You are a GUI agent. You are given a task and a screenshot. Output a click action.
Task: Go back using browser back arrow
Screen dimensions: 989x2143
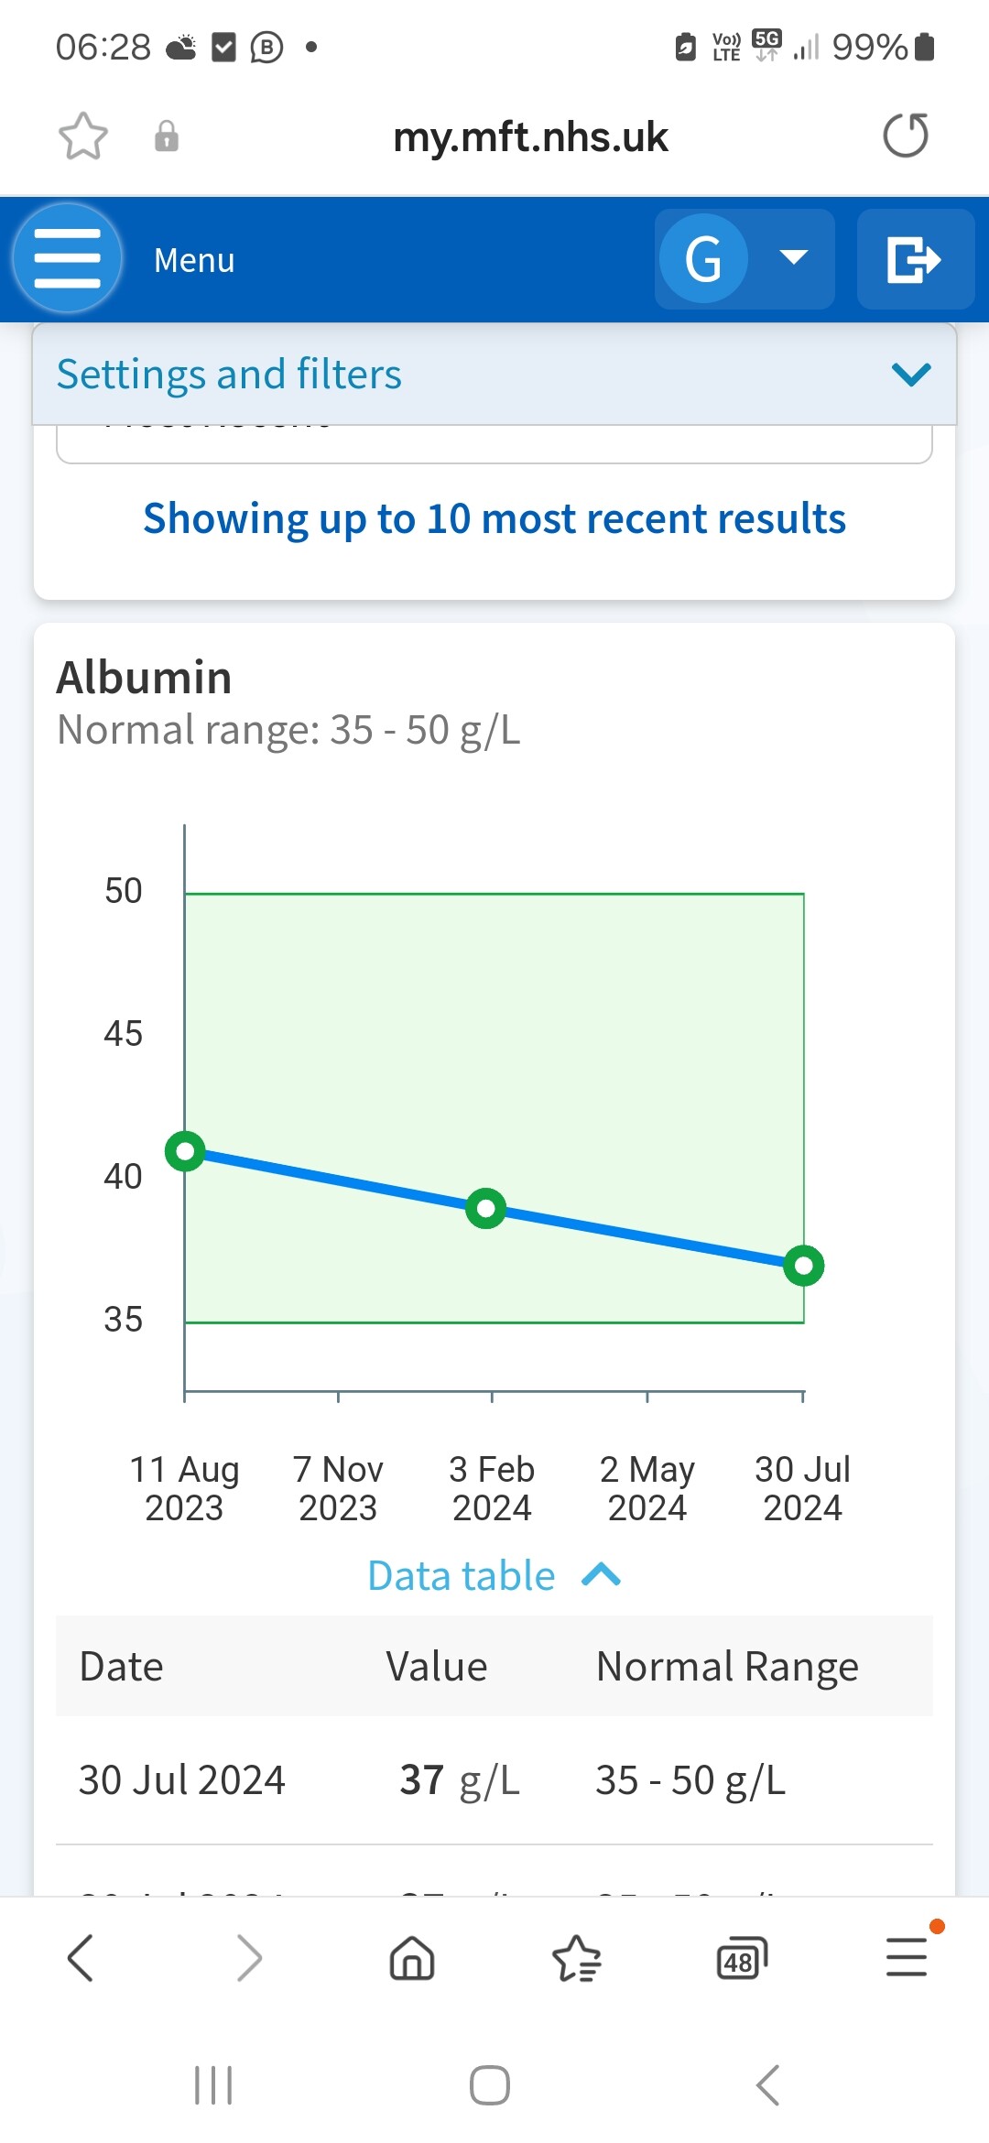point(81,1958)
